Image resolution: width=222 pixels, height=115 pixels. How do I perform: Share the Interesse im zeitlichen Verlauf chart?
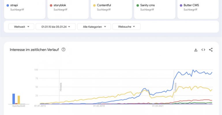pyautogui.click(x=211, y=50)
